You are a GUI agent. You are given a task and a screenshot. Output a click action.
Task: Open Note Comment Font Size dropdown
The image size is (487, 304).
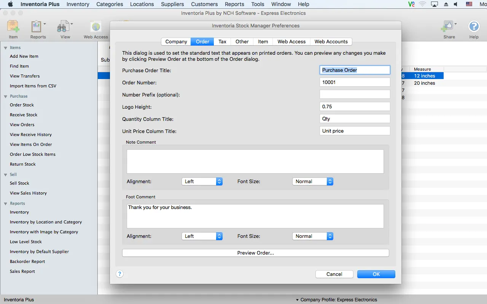(312, 182)
